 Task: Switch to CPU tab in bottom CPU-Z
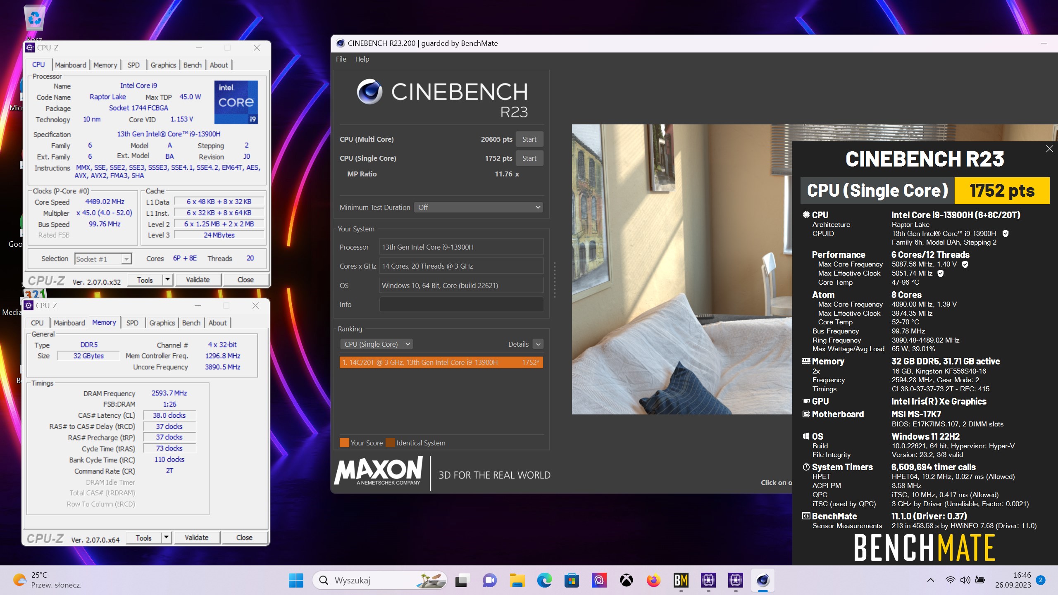coord(37,323)
